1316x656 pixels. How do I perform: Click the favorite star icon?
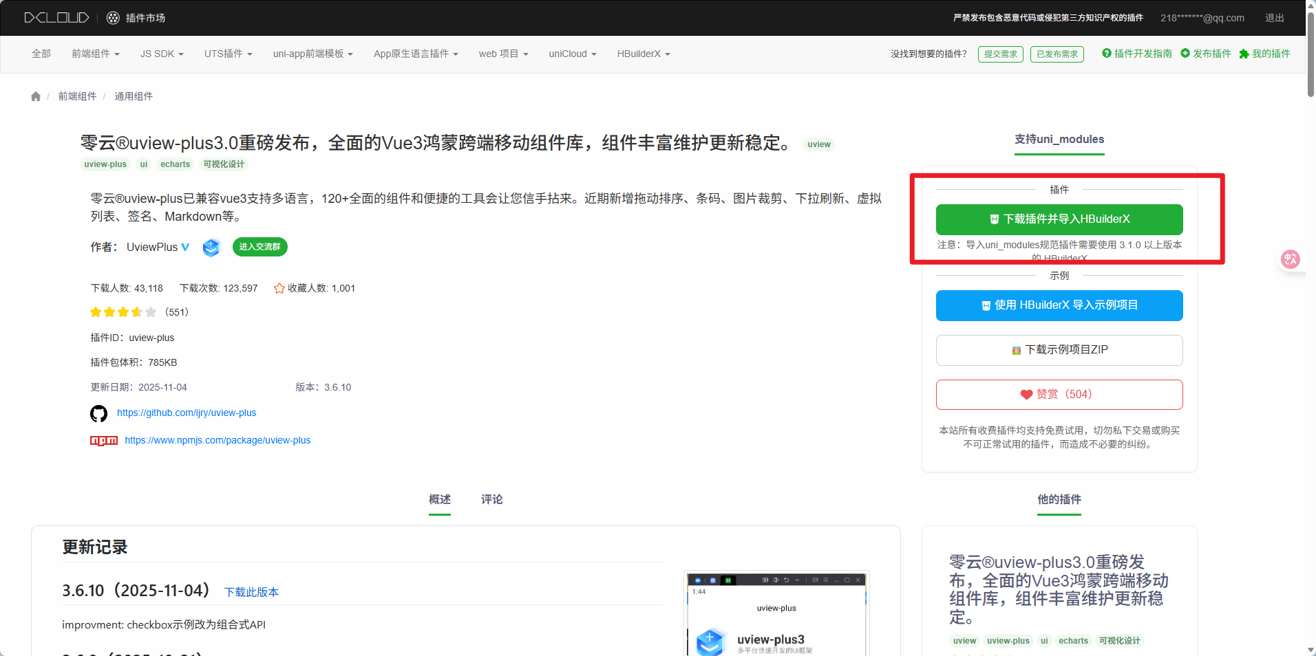(279, 288)
